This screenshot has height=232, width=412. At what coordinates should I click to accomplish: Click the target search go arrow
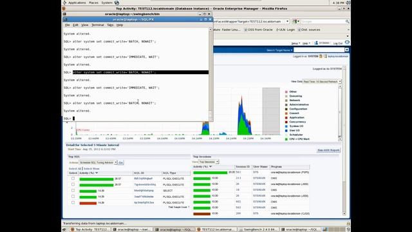click(x=347, y=50)
